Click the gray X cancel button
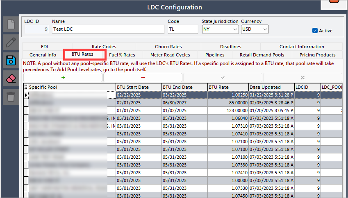Screen dimensions: 348x198 tap(303, 77)
